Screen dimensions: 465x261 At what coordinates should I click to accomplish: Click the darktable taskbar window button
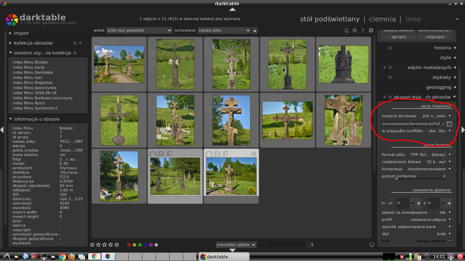point(224,257)
